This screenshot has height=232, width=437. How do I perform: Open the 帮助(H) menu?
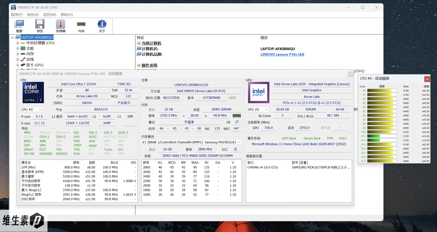pos(66,15)
